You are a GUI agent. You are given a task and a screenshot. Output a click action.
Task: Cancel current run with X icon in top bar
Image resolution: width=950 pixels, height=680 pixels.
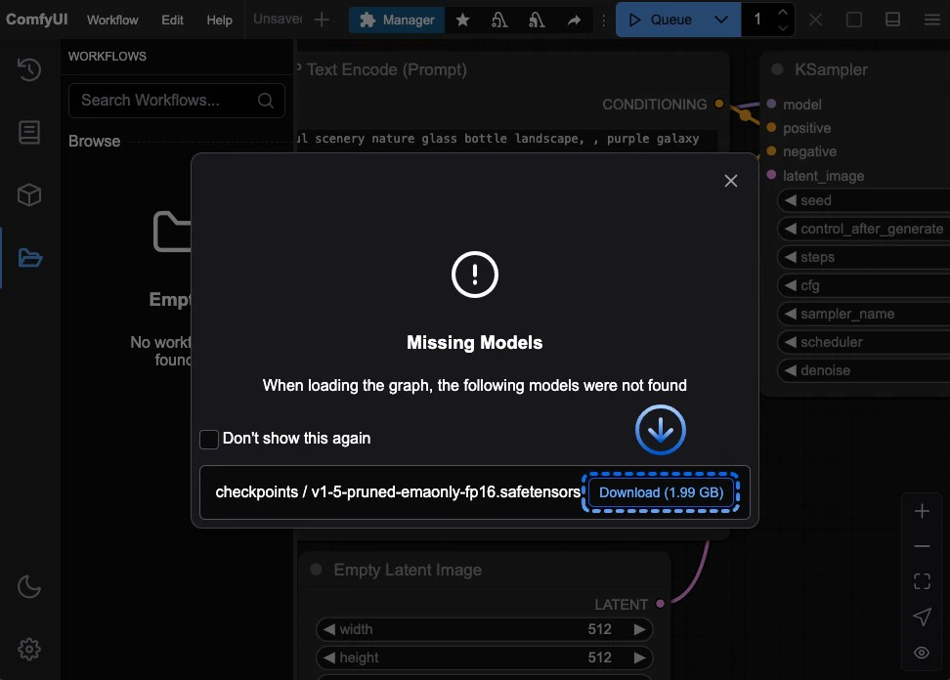coord(815,20)
